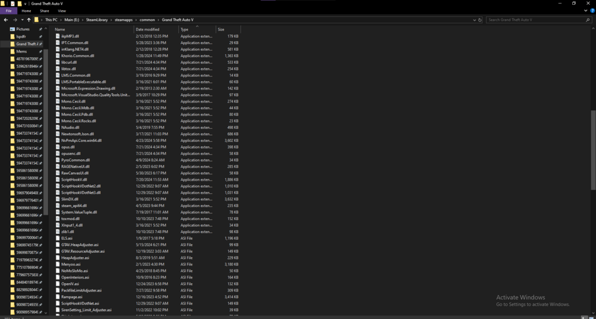Expand the chevron after Main (E:) in breadcrumb
Image resolution: width=596 pixels, height=319 pixels.
click(81, 20)
